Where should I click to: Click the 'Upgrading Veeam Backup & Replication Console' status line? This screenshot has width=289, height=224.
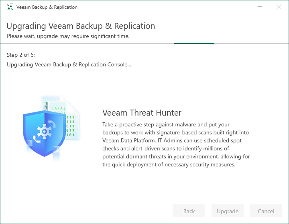click(69, 65)
